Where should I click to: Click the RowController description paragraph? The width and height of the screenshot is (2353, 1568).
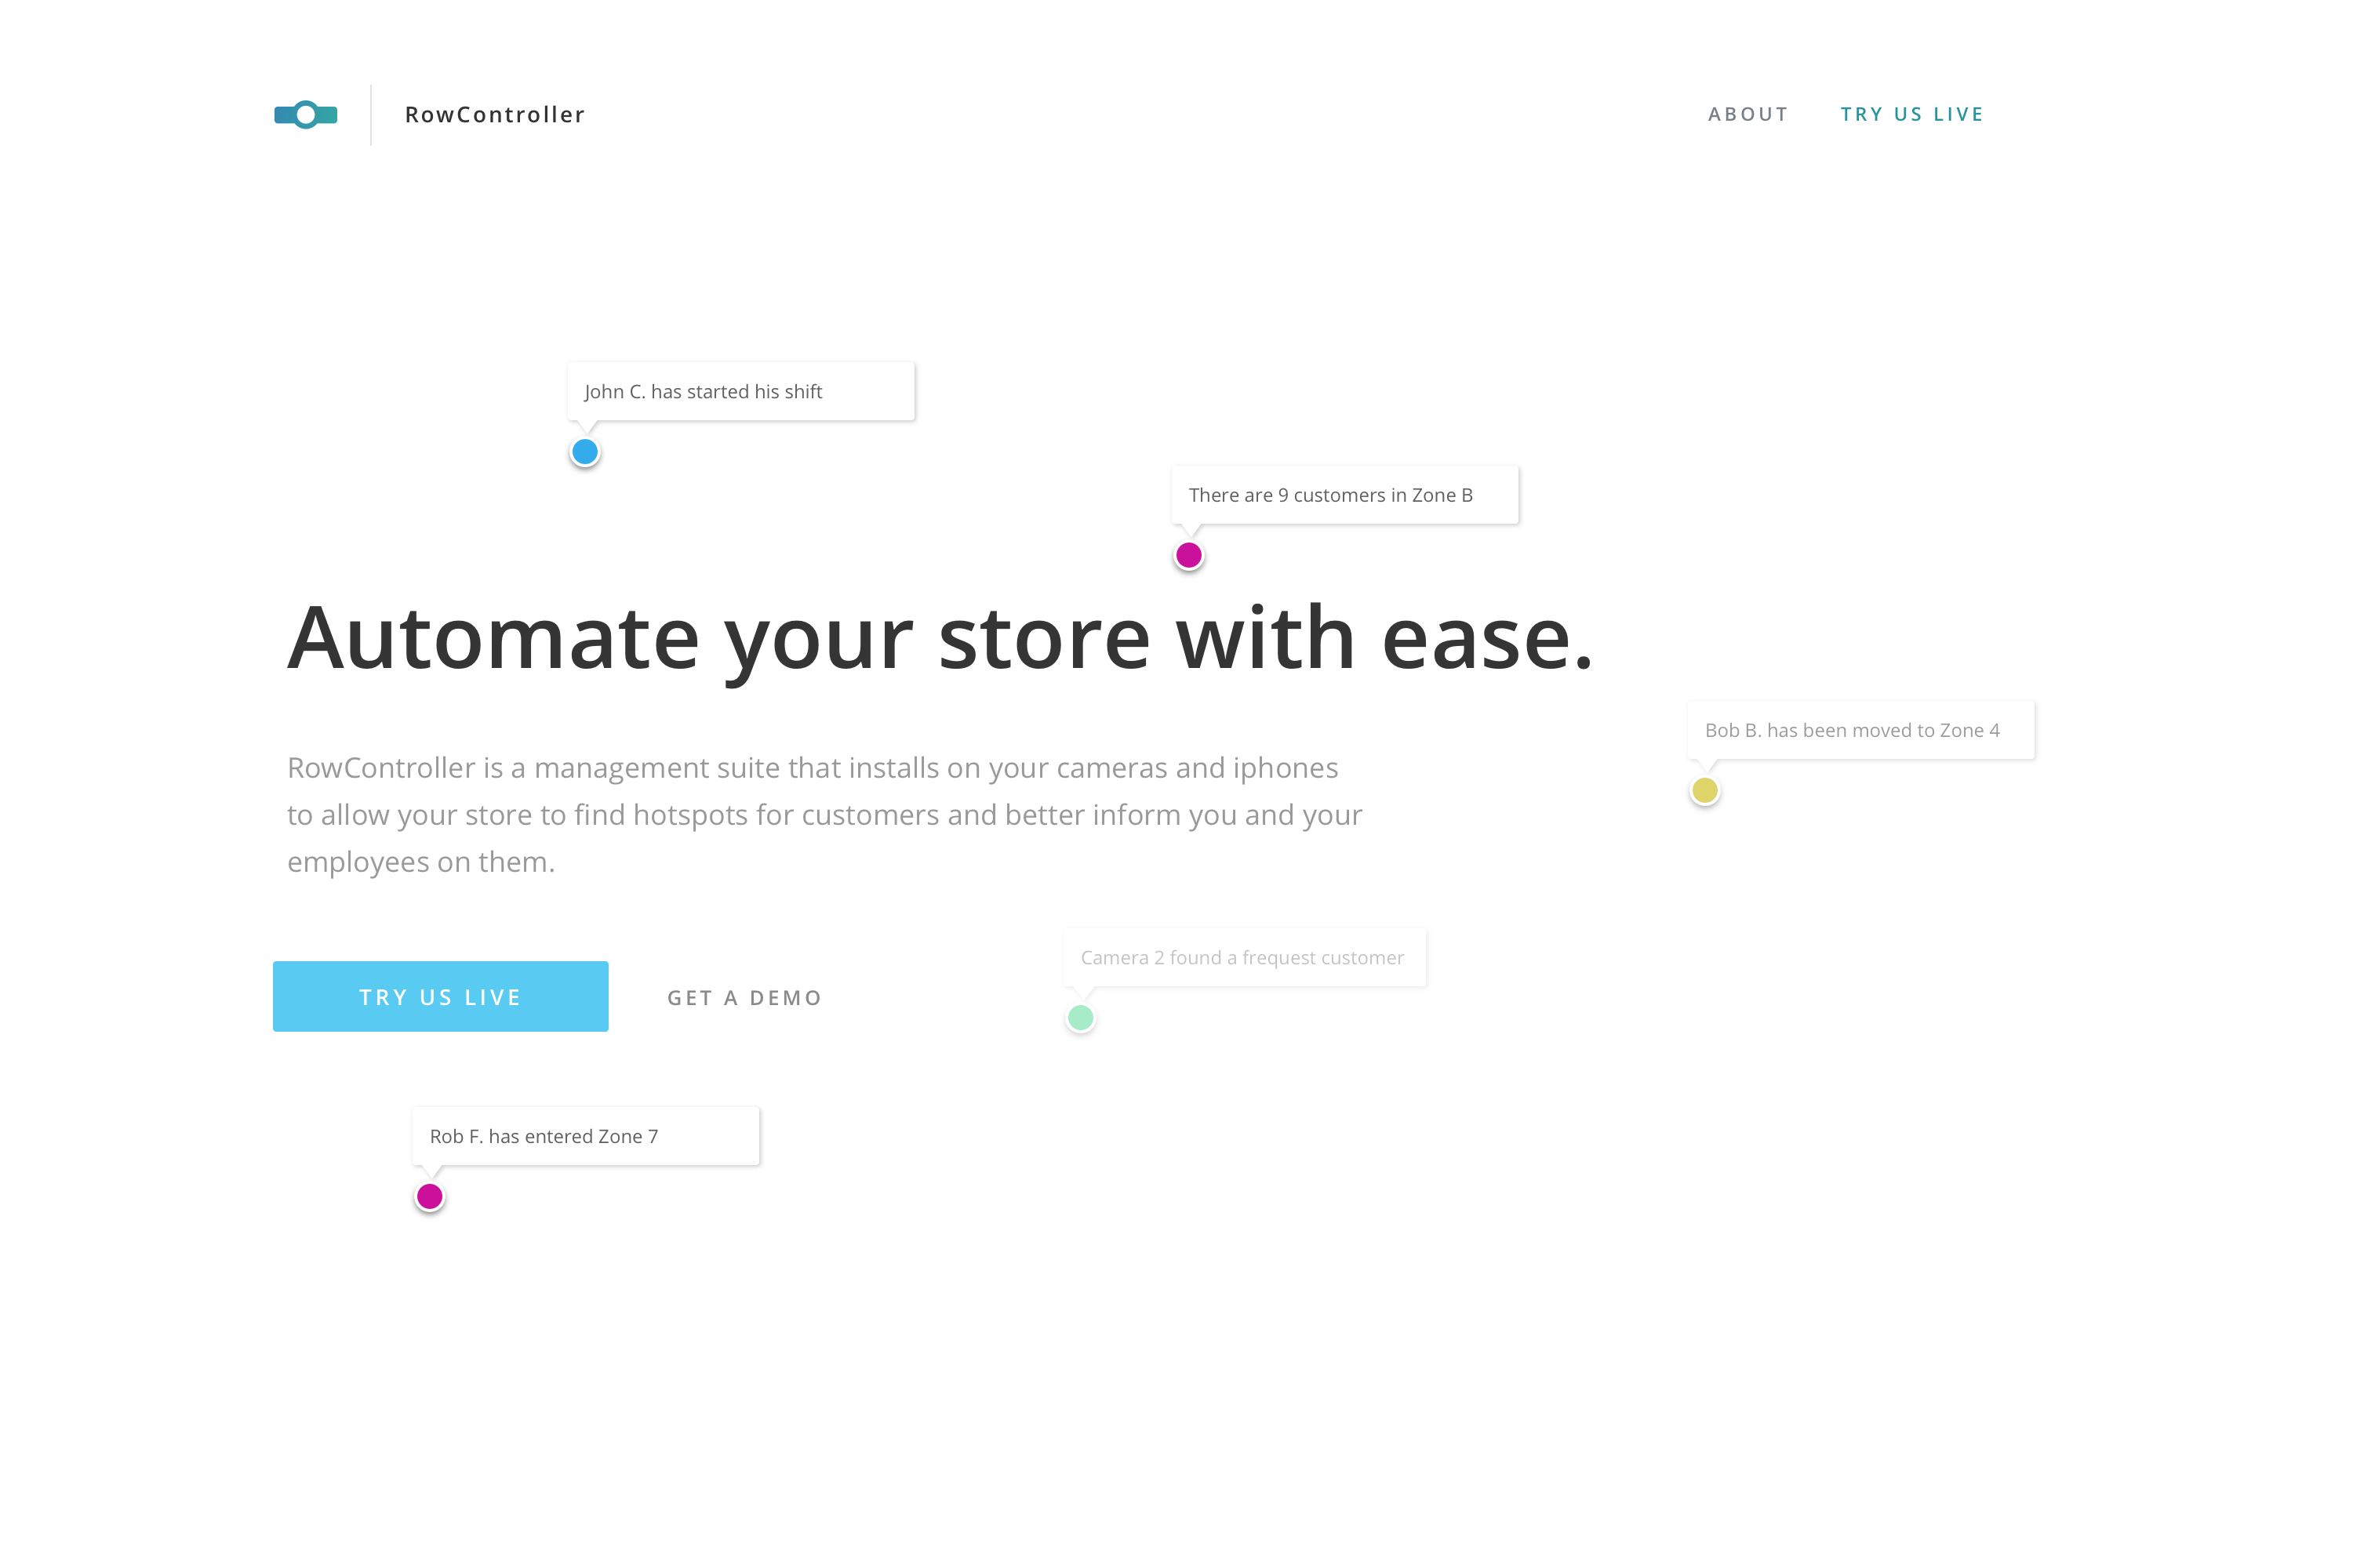(x=824, y=814)
